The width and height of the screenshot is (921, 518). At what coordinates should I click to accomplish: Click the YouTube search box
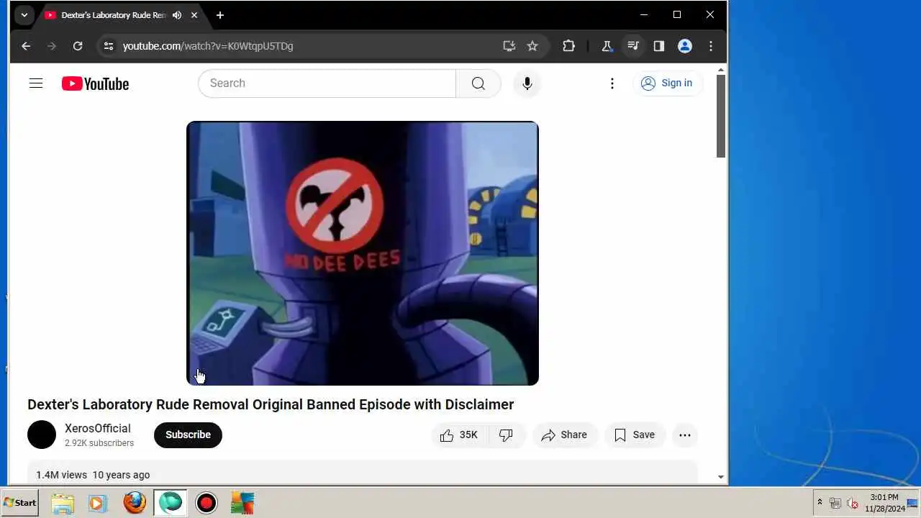pos(327,83)
